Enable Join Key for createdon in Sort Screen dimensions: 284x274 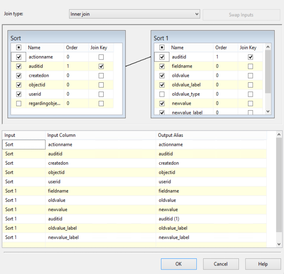click(x=101, y=76)
